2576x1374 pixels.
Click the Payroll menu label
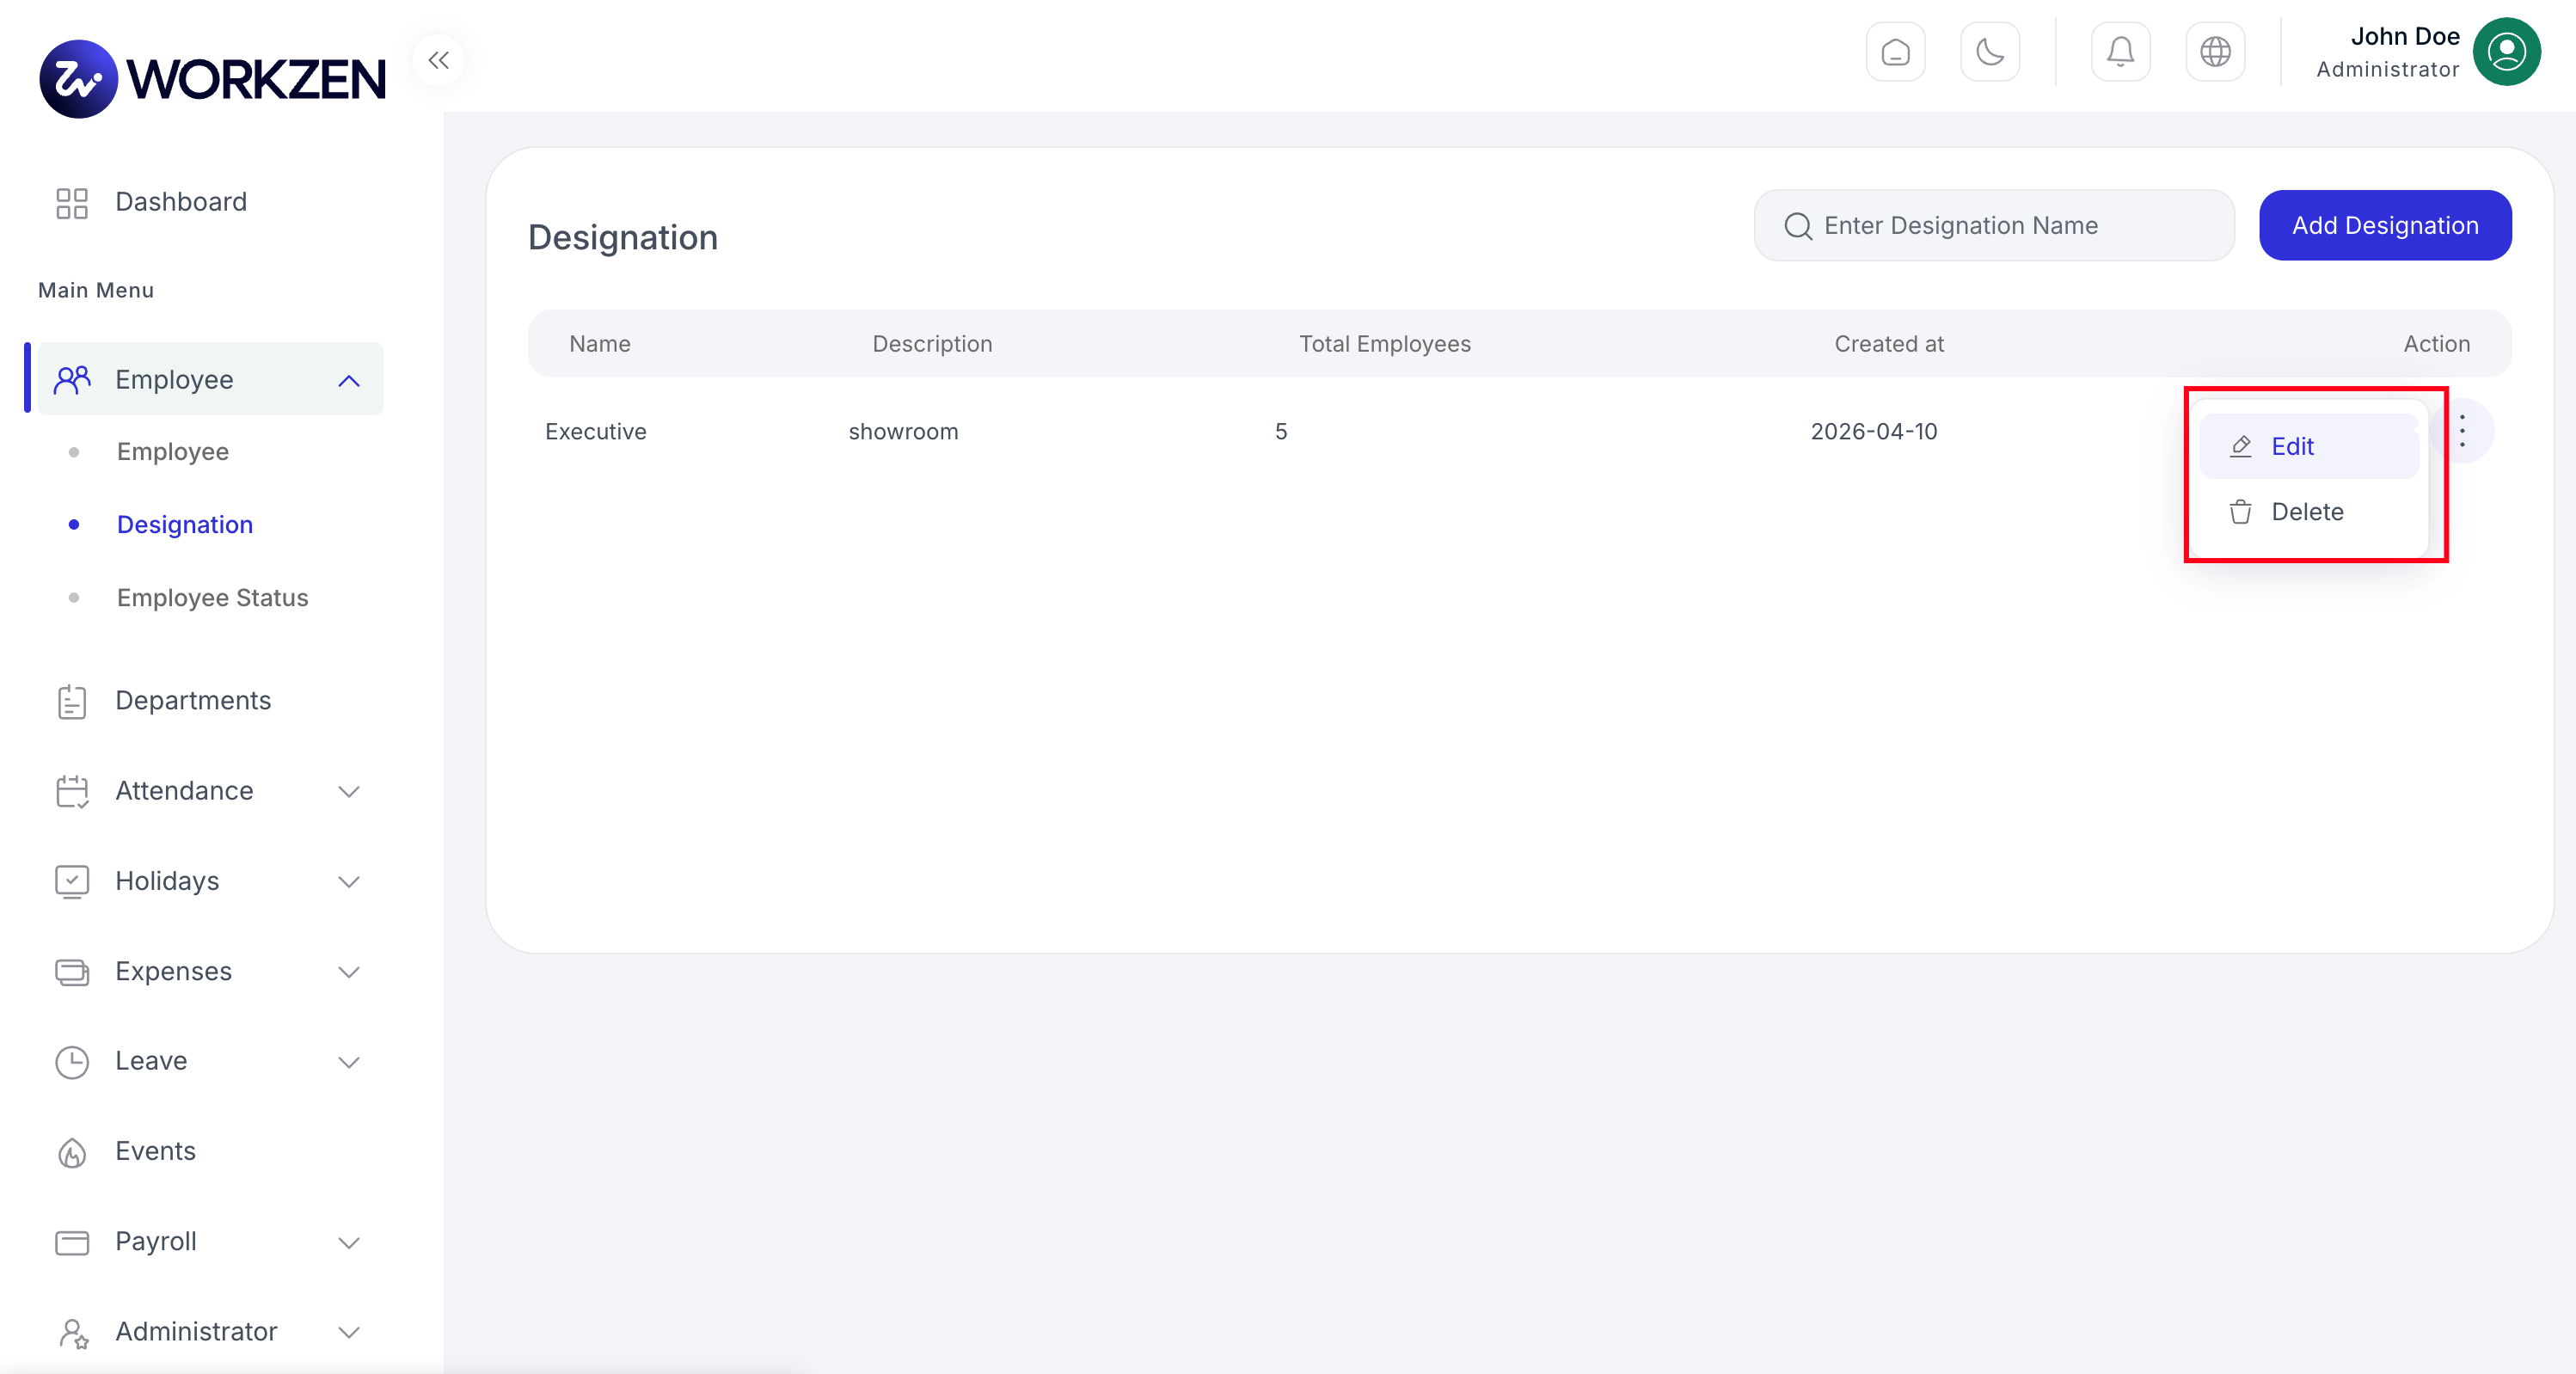tap(156, 1242)
